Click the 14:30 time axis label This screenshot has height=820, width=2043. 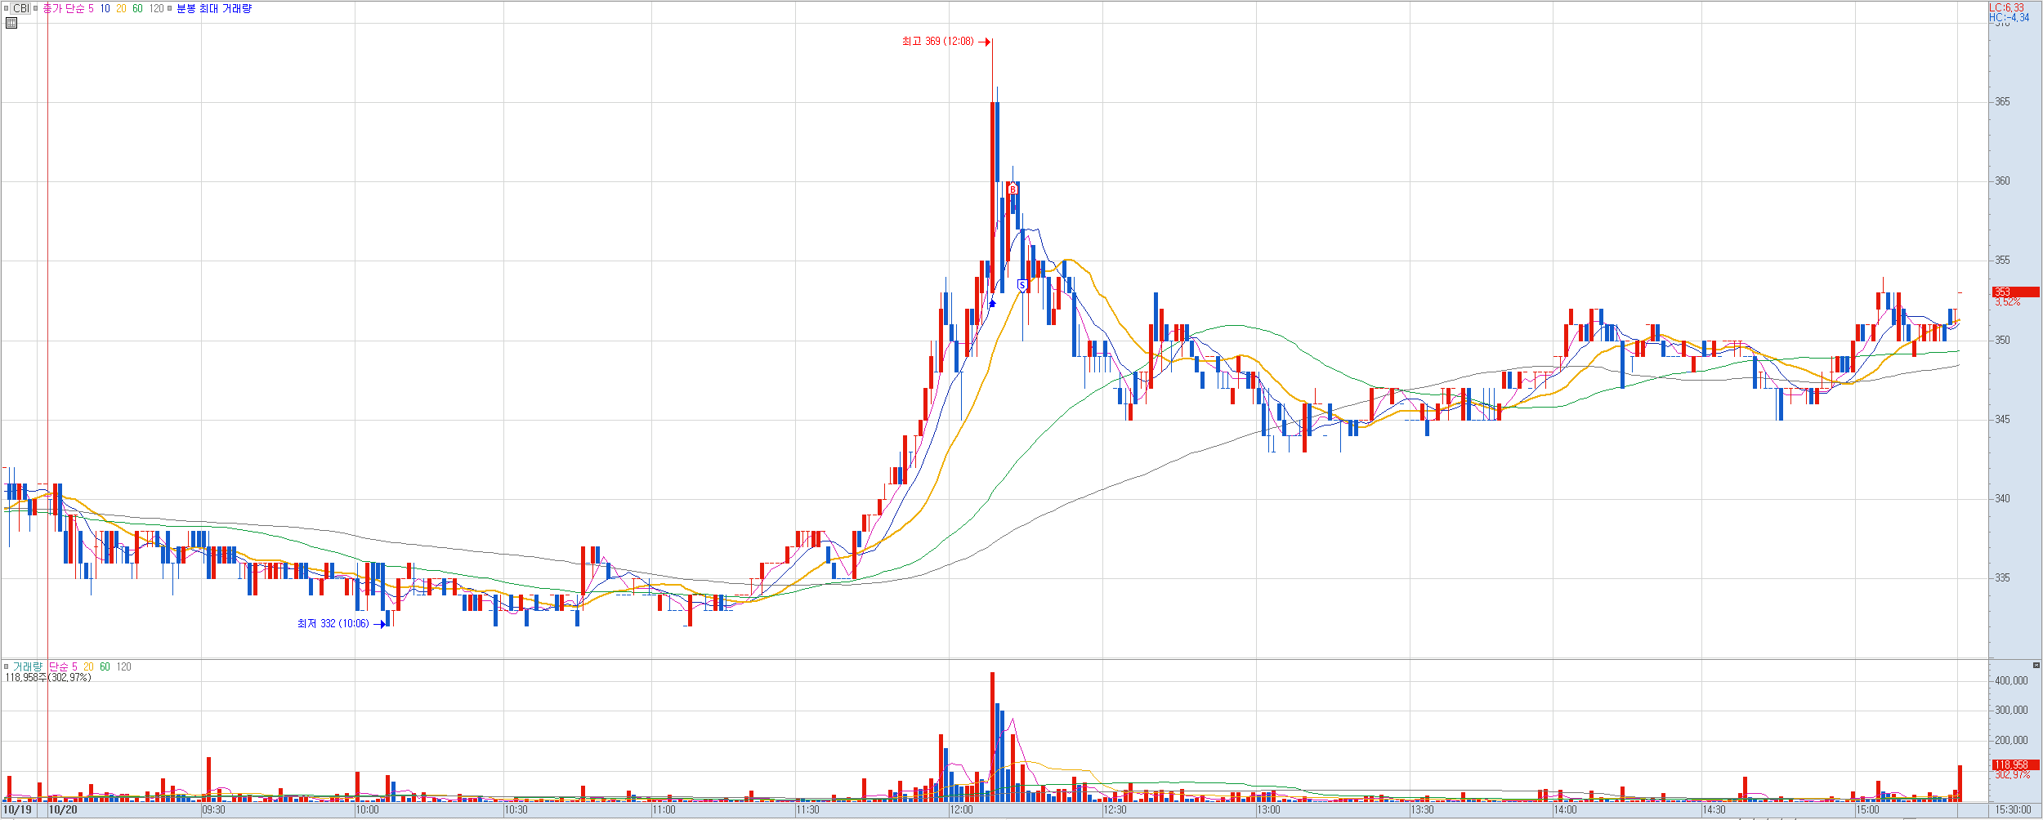tap(1714, 809)
